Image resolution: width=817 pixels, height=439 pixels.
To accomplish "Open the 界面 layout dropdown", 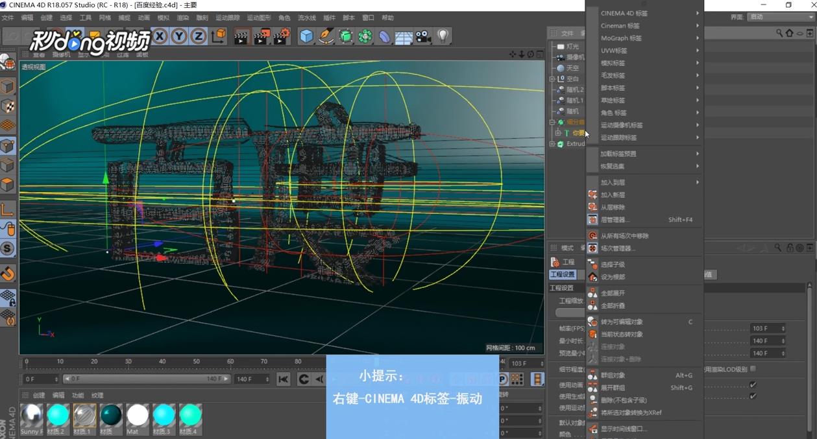I will coord(779,17).
